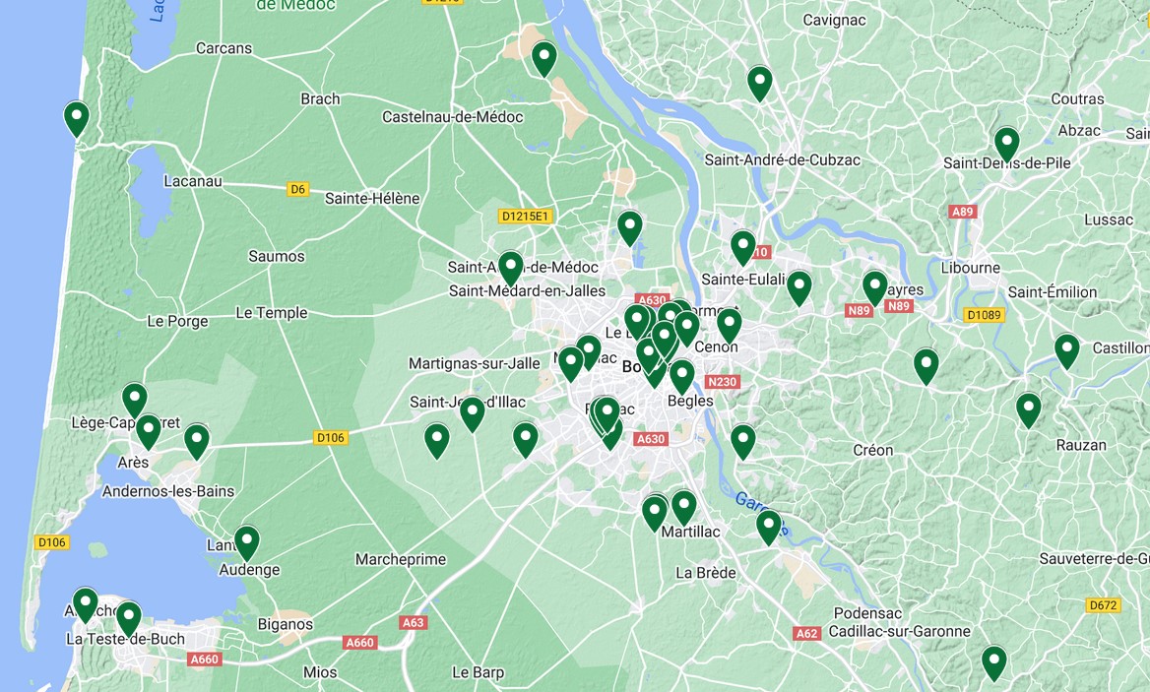Open the pin at Sainte-Eulalie near the A10
1150x692 pixels.
pos(743,248)
